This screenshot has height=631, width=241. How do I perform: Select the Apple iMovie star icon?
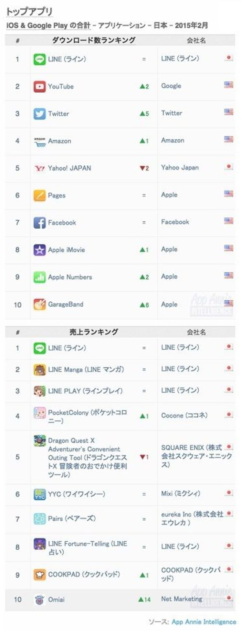pyautogui.click(x=39, y=250)
